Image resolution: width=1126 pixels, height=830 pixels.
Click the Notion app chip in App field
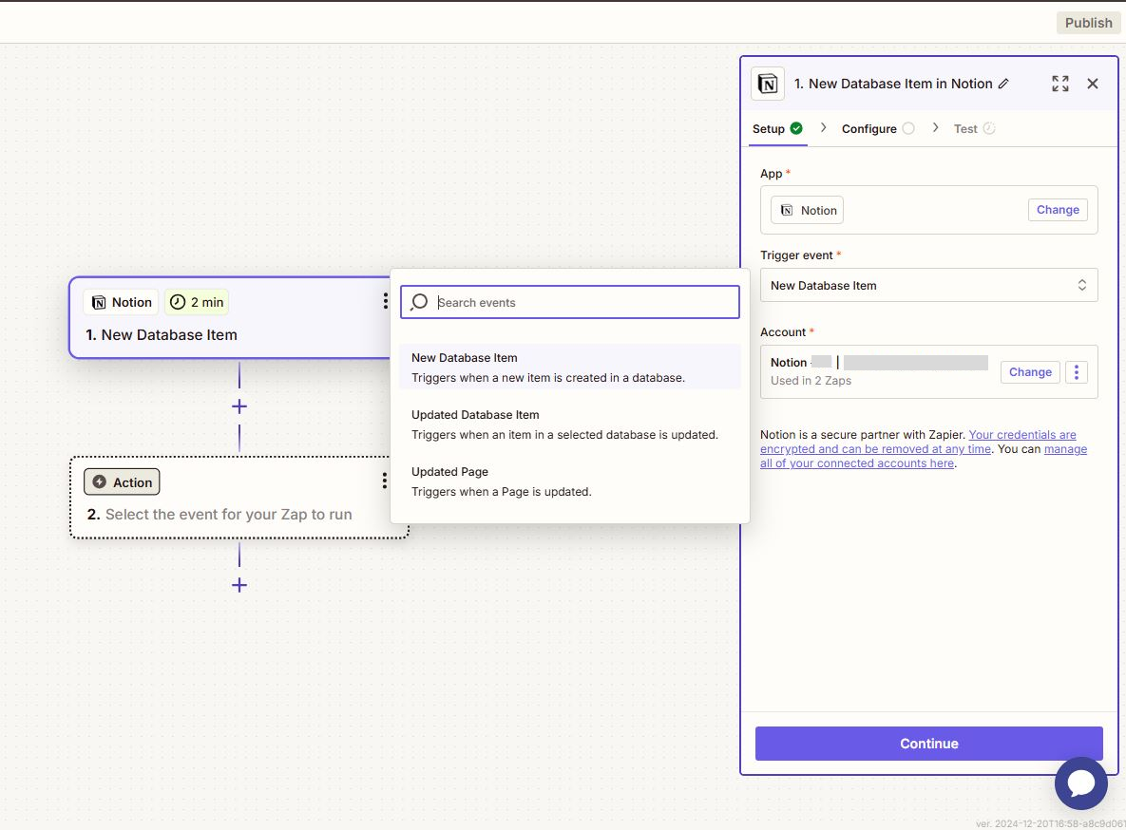coord(807,211)
